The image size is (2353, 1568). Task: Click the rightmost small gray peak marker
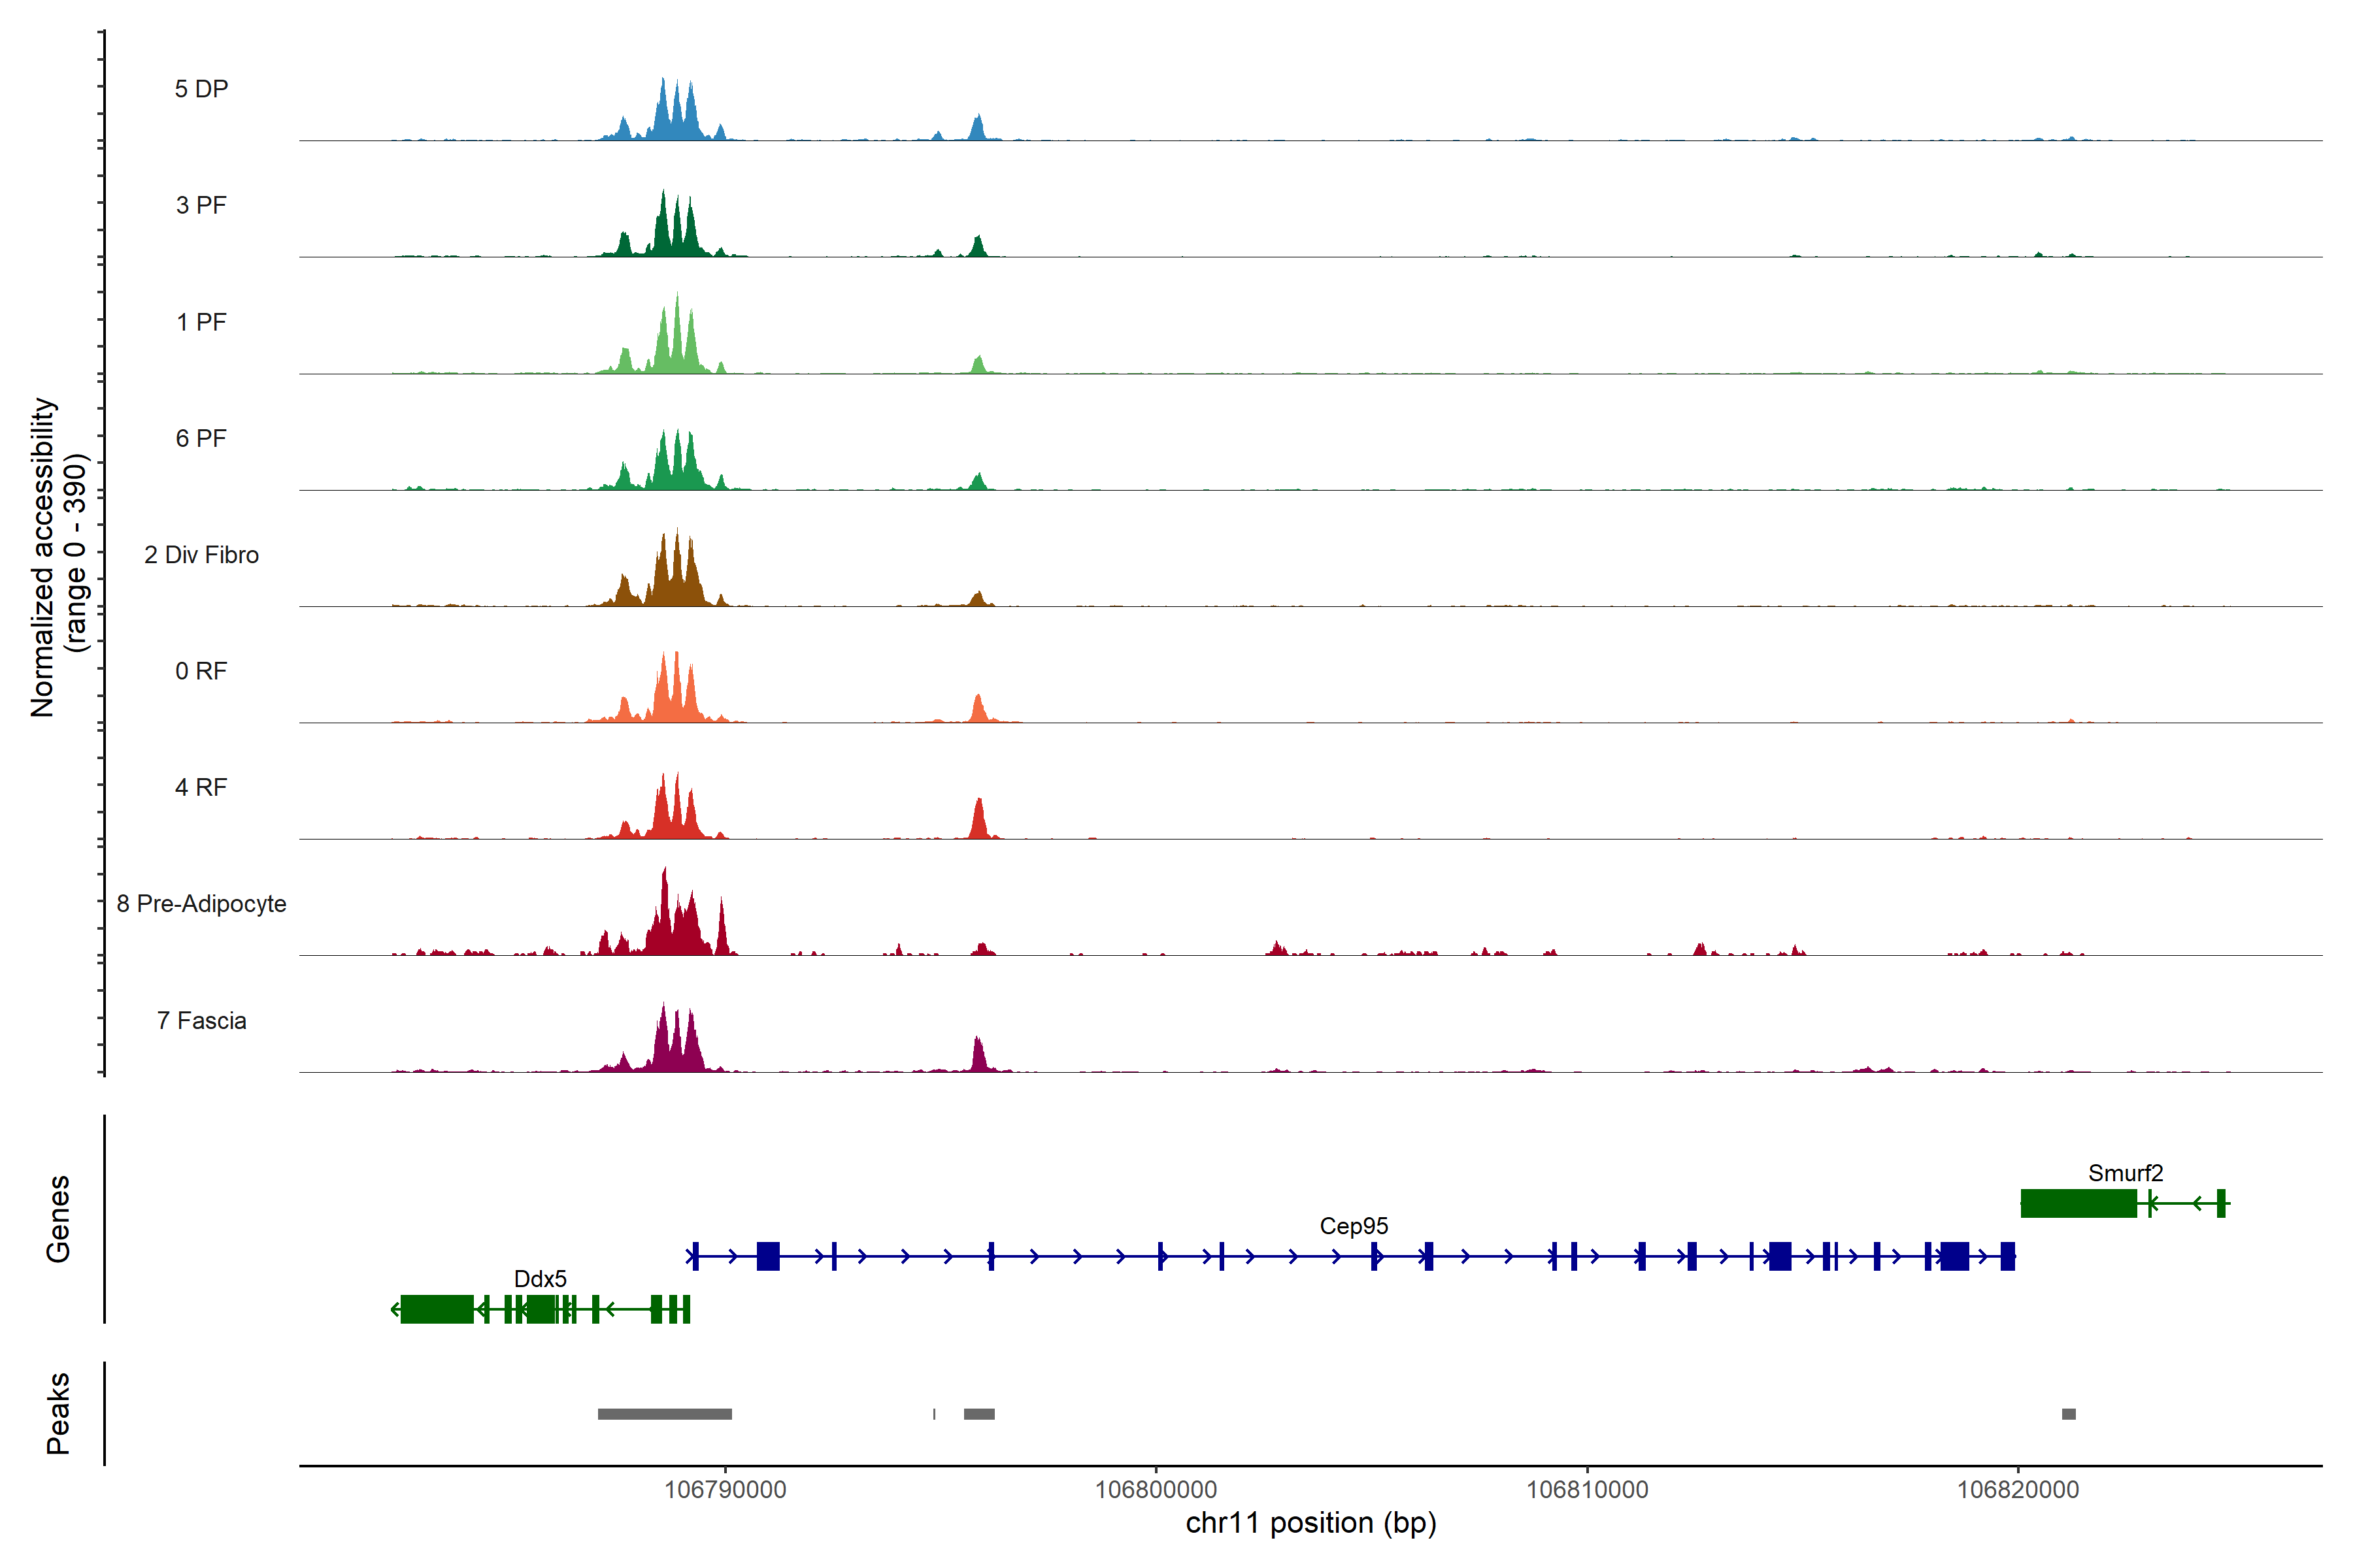pyautogui.click(x=2068, y=1414)
